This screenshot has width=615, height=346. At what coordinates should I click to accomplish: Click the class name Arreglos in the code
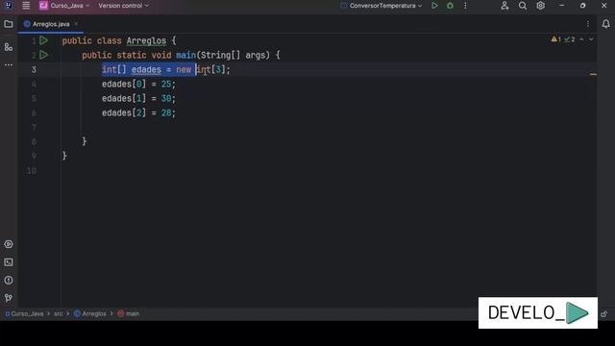pos(146,40)
